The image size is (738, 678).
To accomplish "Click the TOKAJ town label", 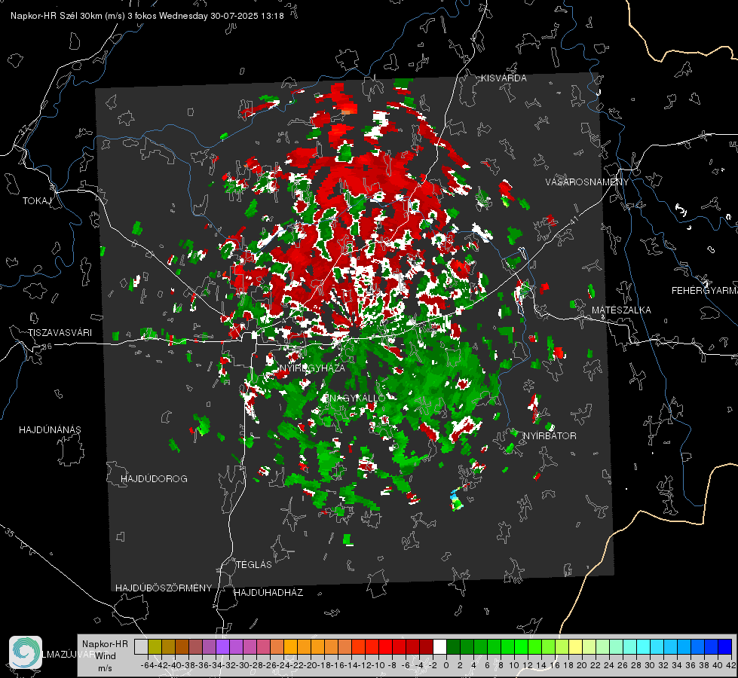I will point(37,201).
